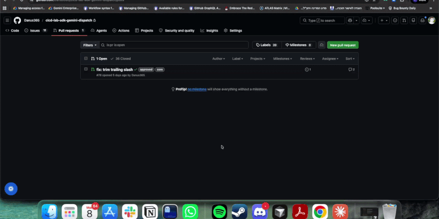The width and height of the screenshot is (439, 219).
Task: Click the Danus365 author link under PR title
Action: 138,75
